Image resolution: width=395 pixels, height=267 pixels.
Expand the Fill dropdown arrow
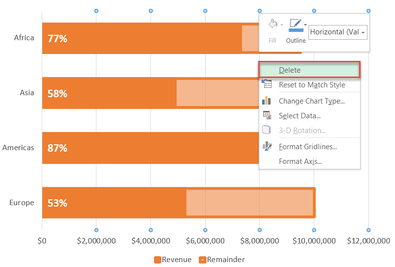click(282, 25)
